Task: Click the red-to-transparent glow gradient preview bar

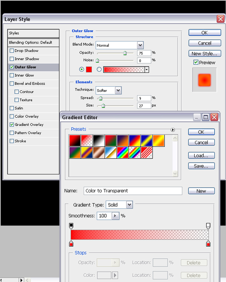Action: pyautogui.click(x=124, y=70)
